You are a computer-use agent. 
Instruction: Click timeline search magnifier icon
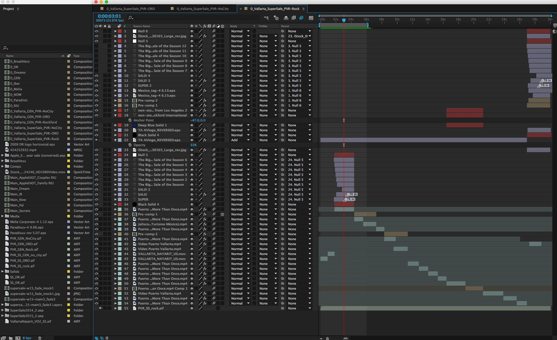point(131,18)
